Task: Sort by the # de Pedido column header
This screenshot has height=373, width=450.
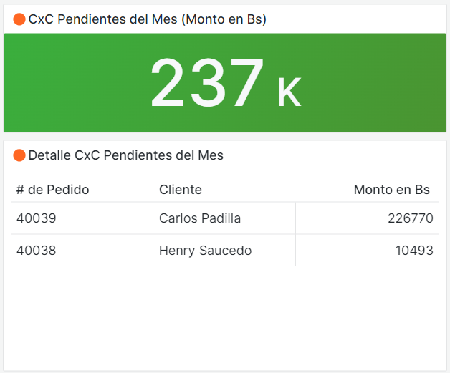Action: pos(52,190)
